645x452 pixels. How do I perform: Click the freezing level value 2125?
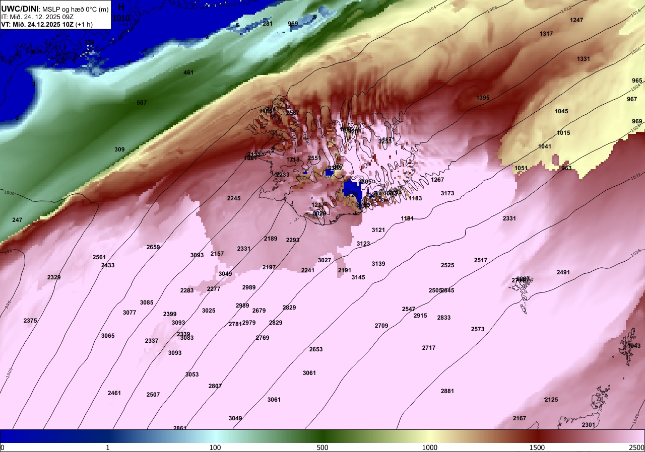(551, 400)
